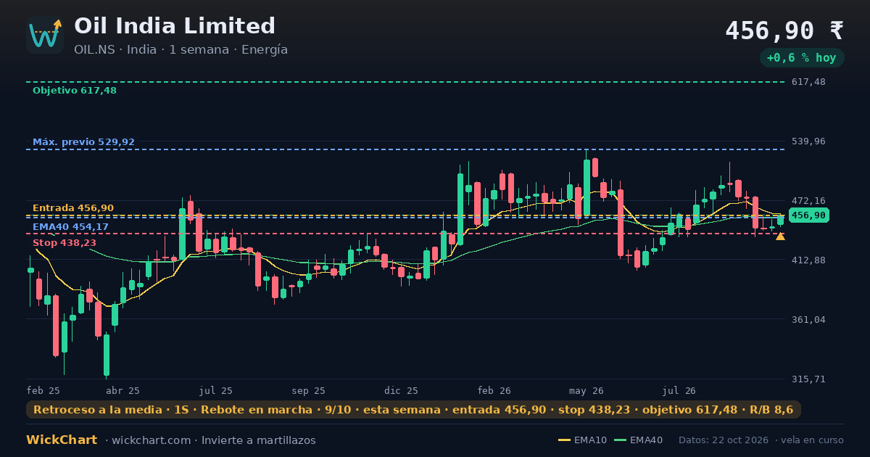The width and height of the screenshot is (870, 457).
Task: Click the WickChart logo icon beside the title
Action: coord(45,35)
